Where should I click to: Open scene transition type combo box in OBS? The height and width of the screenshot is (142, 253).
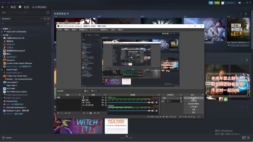coord(170,98)
